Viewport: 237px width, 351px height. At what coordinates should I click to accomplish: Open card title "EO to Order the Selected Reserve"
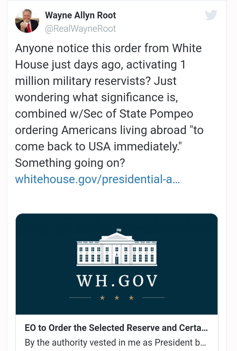[116, 328]
